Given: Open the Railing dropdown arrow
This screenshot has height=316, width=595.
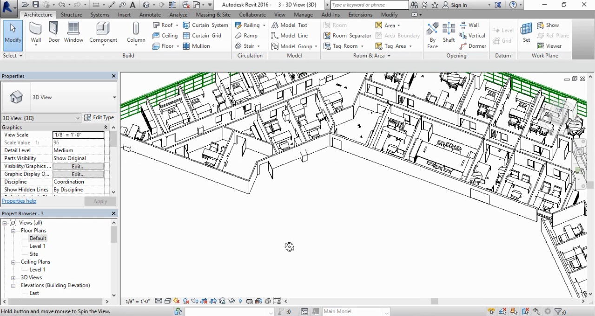Looking at the screenshot, I should click(264, 26).
